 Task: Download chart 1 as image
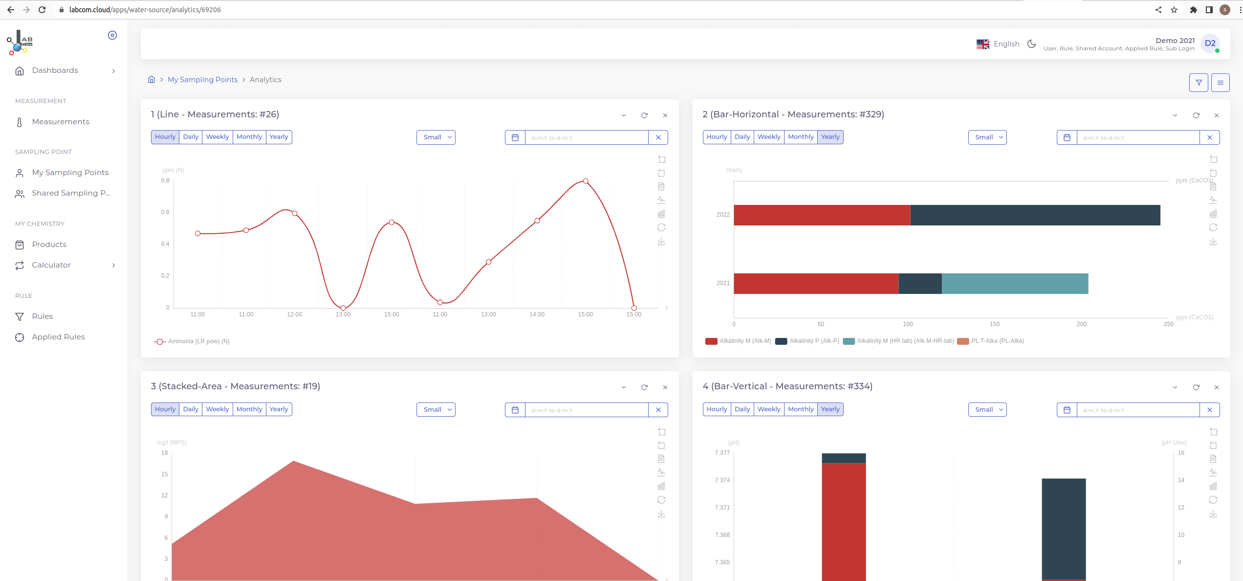pyautogui.click(x=661, y=241)
